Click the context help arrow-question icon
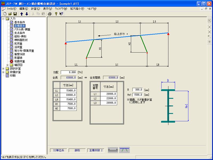 click(x=61, y=14)
